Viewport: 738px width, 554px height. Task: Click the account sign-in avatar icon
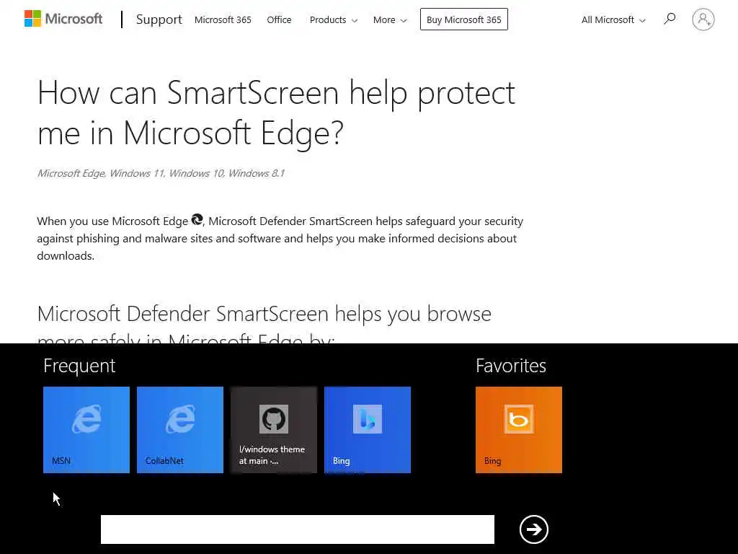point(703,19)
